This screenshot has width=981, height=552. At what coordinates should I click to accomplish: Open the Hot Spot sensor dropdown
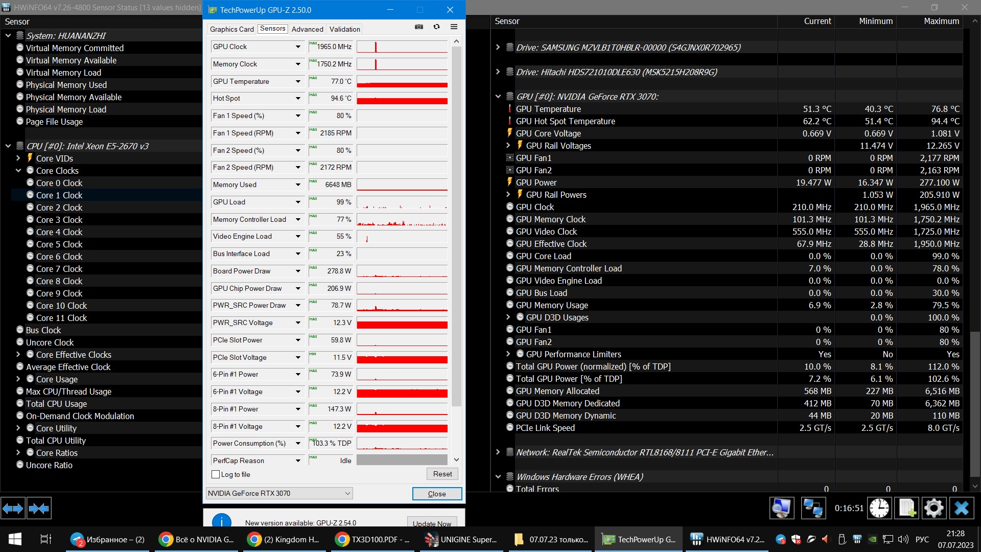coord(298,98)
